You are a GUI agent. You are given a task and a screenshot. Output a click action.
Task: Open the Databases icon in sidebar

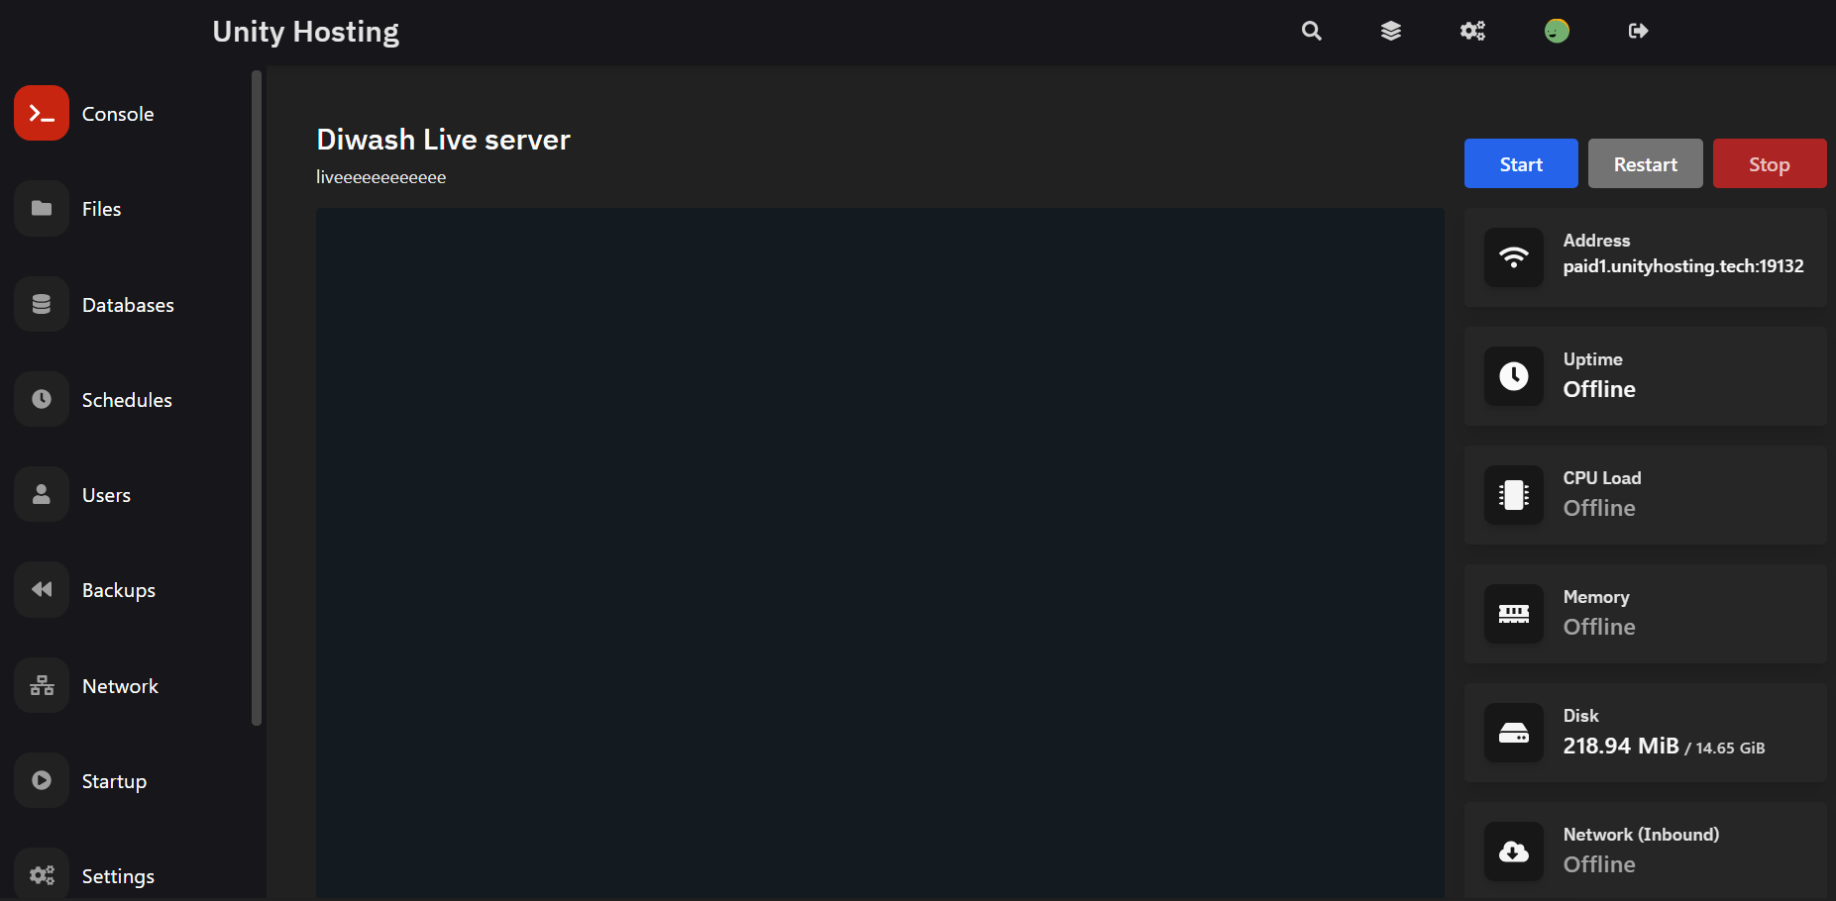[42, 304]
